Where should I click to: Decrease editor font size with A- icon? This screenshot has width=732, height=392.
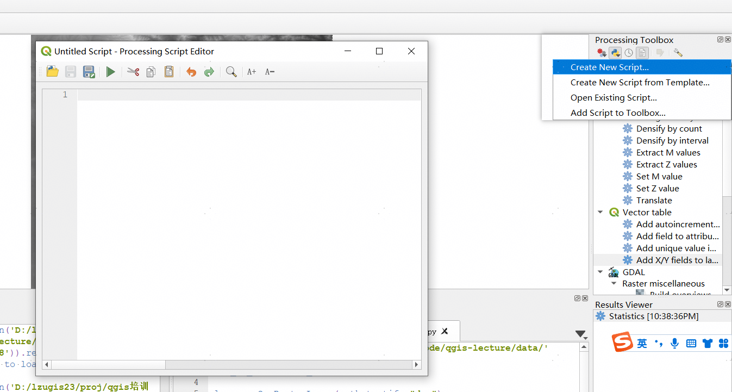[x=269, y=71]
